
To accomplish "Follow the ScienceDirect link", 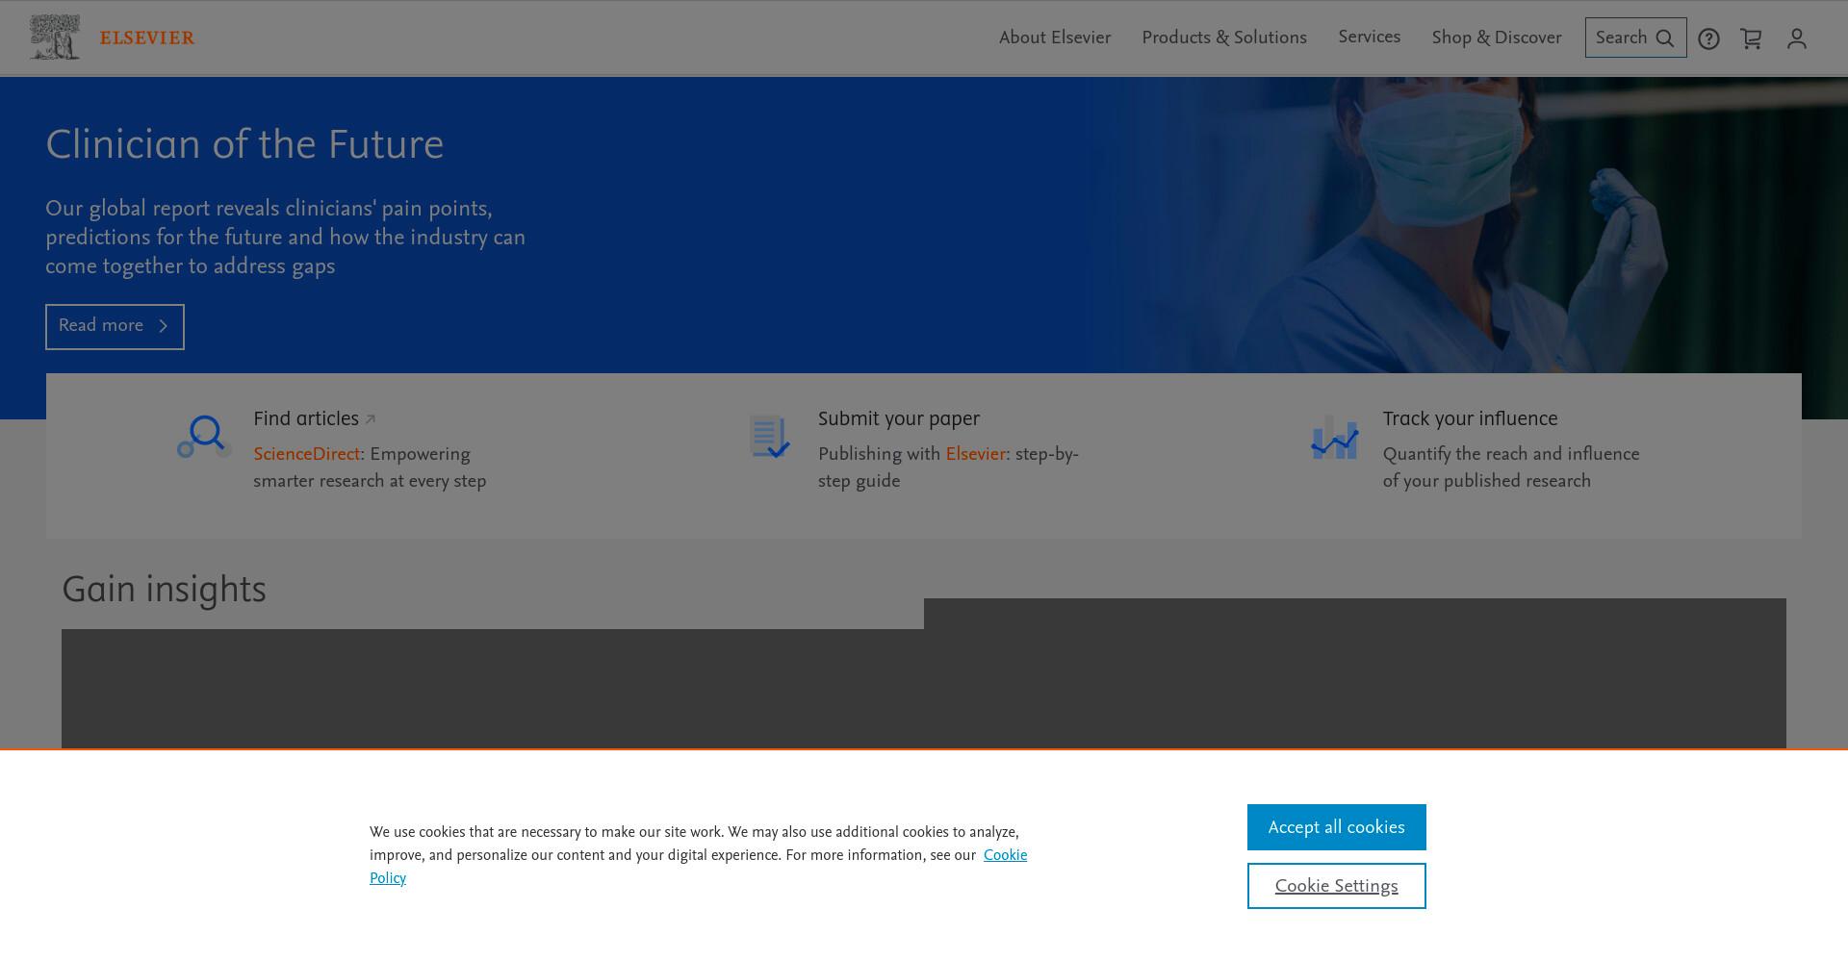I will pos(306,454).
